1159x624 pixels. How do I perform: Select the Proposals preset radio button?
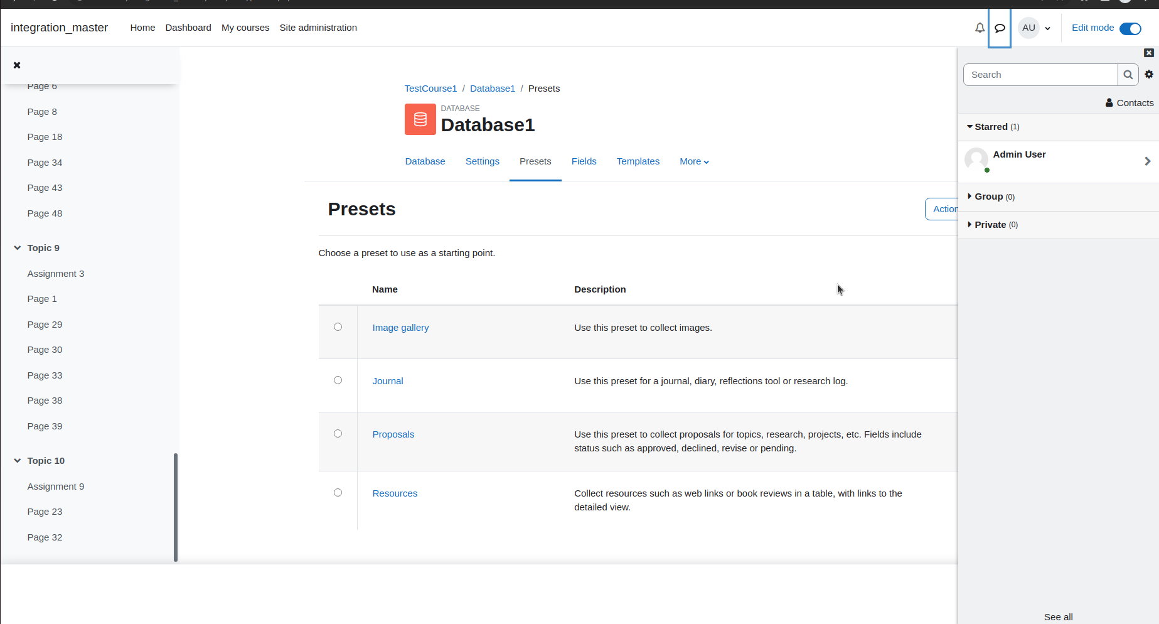point(338,433)
